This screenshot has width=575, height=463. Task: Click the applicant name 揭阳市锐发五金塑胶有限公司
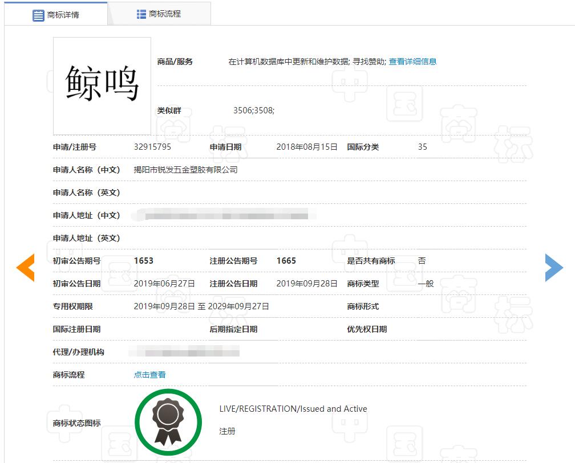click(185, 170)
